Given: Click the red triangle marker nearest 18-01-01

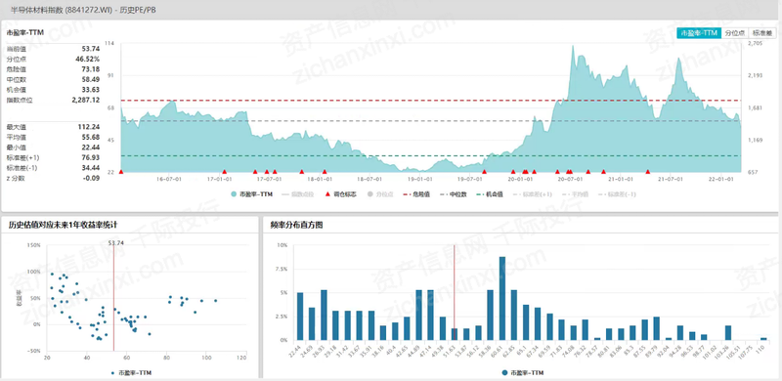Looking at the screenshot, I should click(325, 171).
